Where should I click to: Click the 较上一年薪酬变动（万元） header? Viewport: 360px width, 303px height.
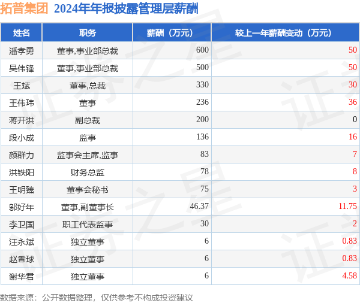pos(285,33)
